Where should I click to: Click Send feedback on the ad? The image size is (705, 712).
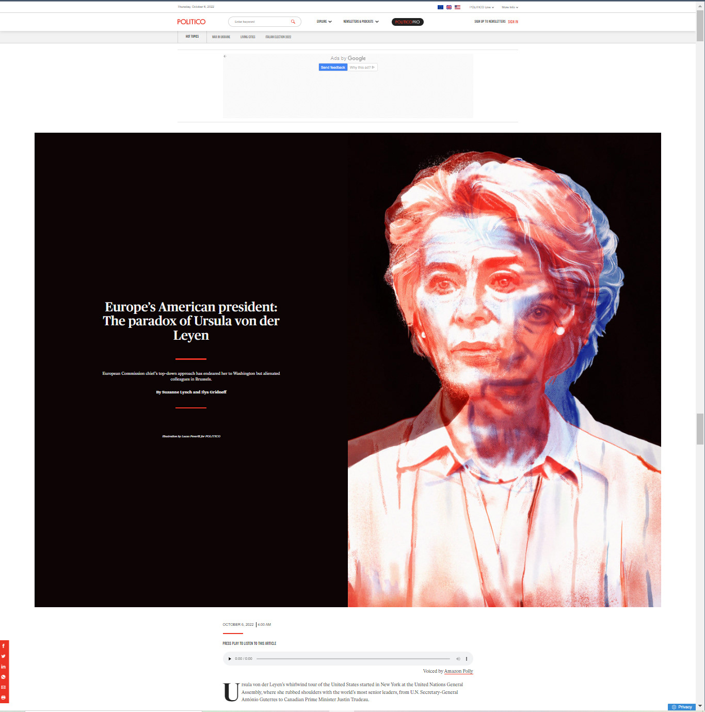pos(333,68)
